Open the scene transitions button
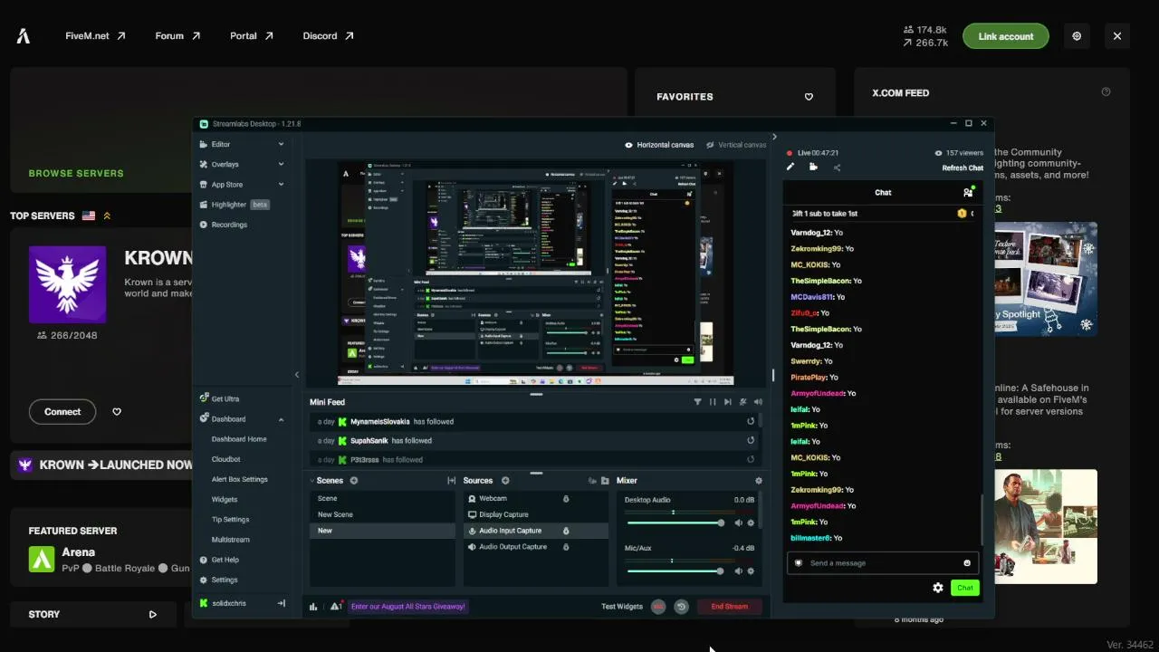This screenshot has width=1159, height=652. point(451,481)
